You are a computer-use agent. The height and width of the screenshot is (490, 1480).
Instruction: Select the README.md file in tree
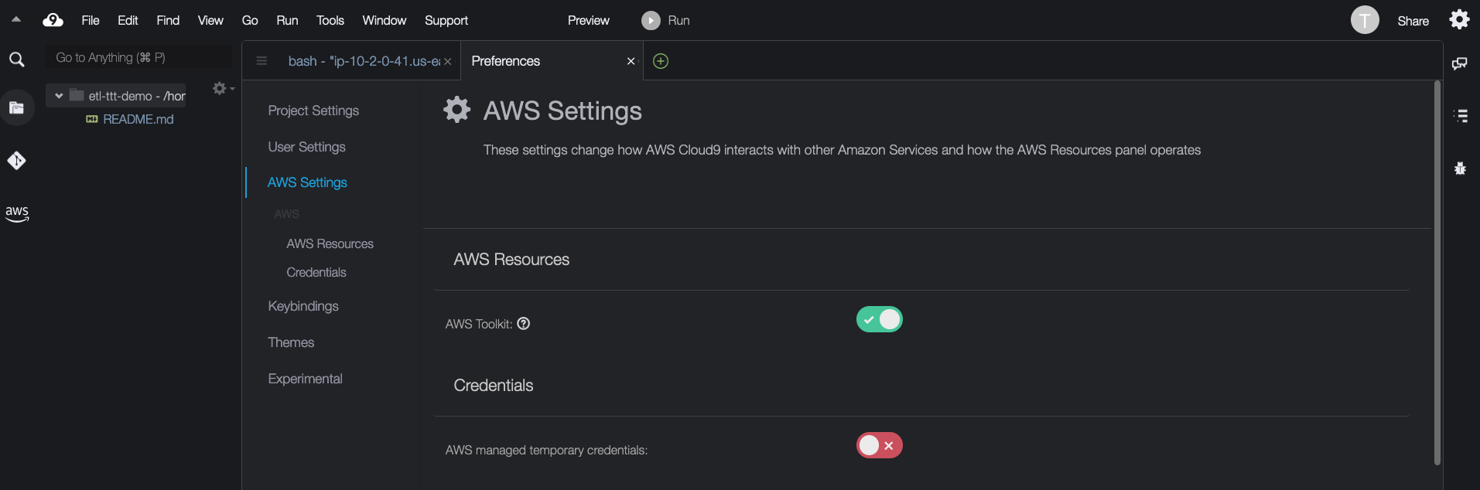[138, 119]
